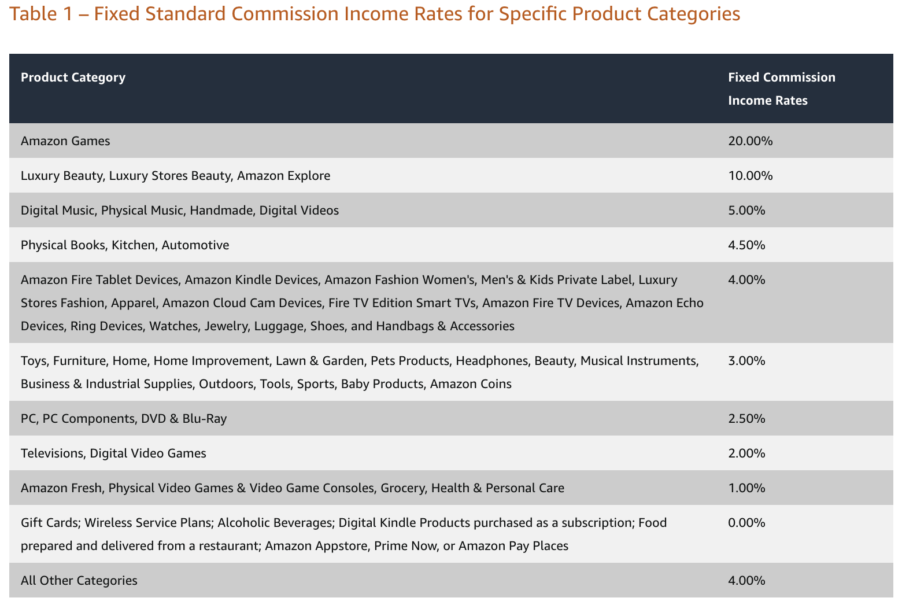
Task: Click the Luxury Beauty category row
Action: pos(175,175)
